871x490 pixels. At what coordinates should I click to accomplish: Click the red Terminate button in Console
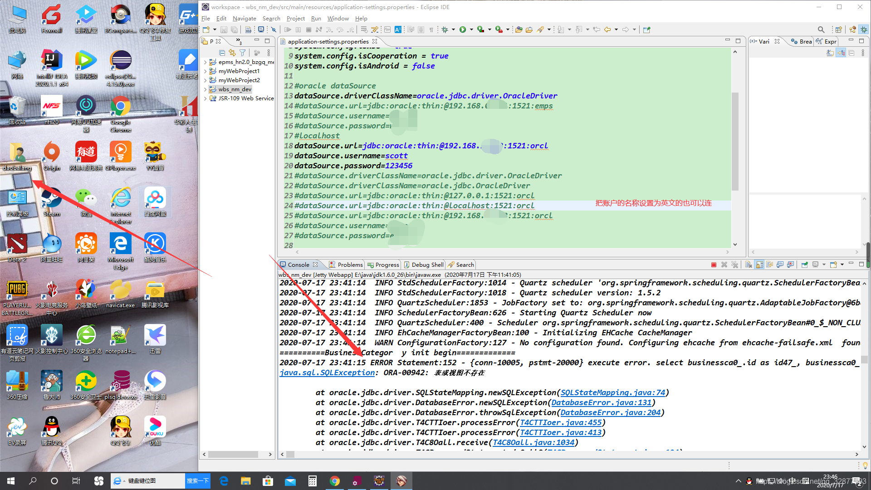coord(714,265)
